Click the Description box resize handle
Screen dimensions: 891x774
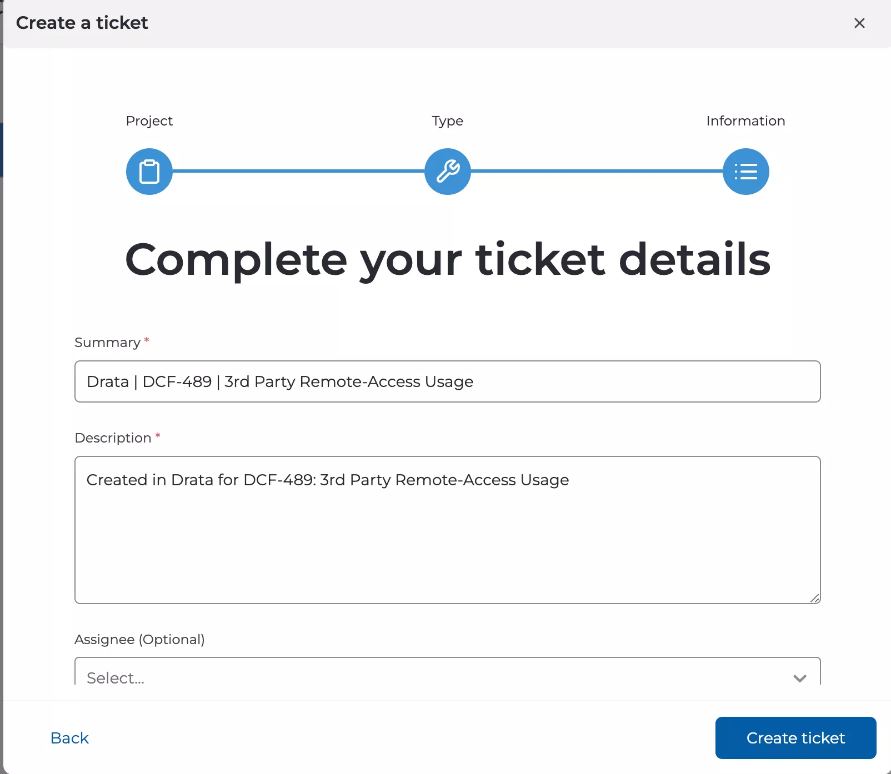[x=815, y=598]
